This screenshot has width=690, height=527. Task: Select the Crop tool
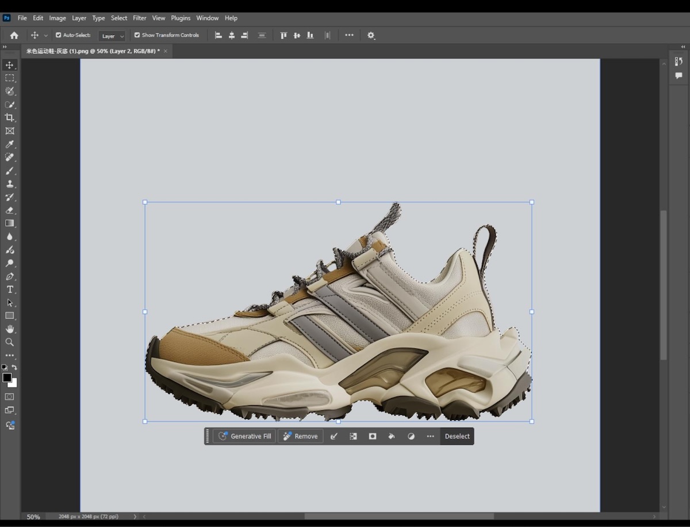click(x=10, y=118)
